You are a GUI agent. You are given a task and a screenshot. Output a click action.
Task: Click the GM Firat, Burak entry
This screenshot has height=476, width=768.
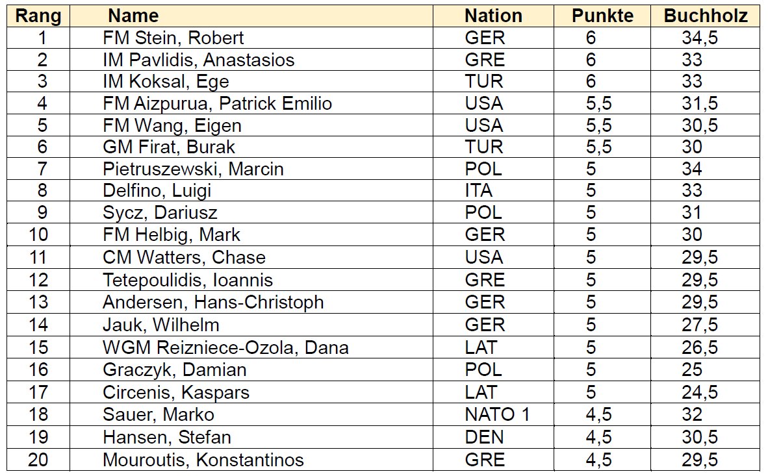169,147
